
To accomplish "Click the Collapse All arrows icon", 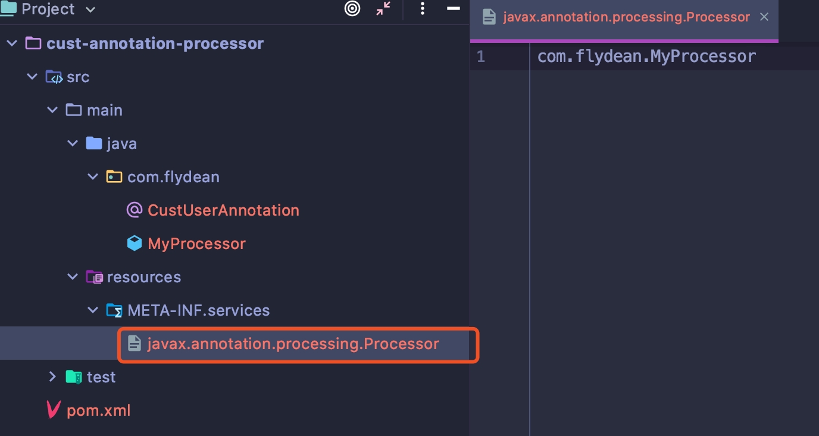I will pyautogui.click(x=384, y=9).
